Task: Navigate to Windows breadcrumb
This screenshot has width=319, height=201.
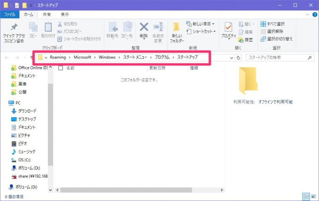Action: pyautogui.click(x=107, y=57)
